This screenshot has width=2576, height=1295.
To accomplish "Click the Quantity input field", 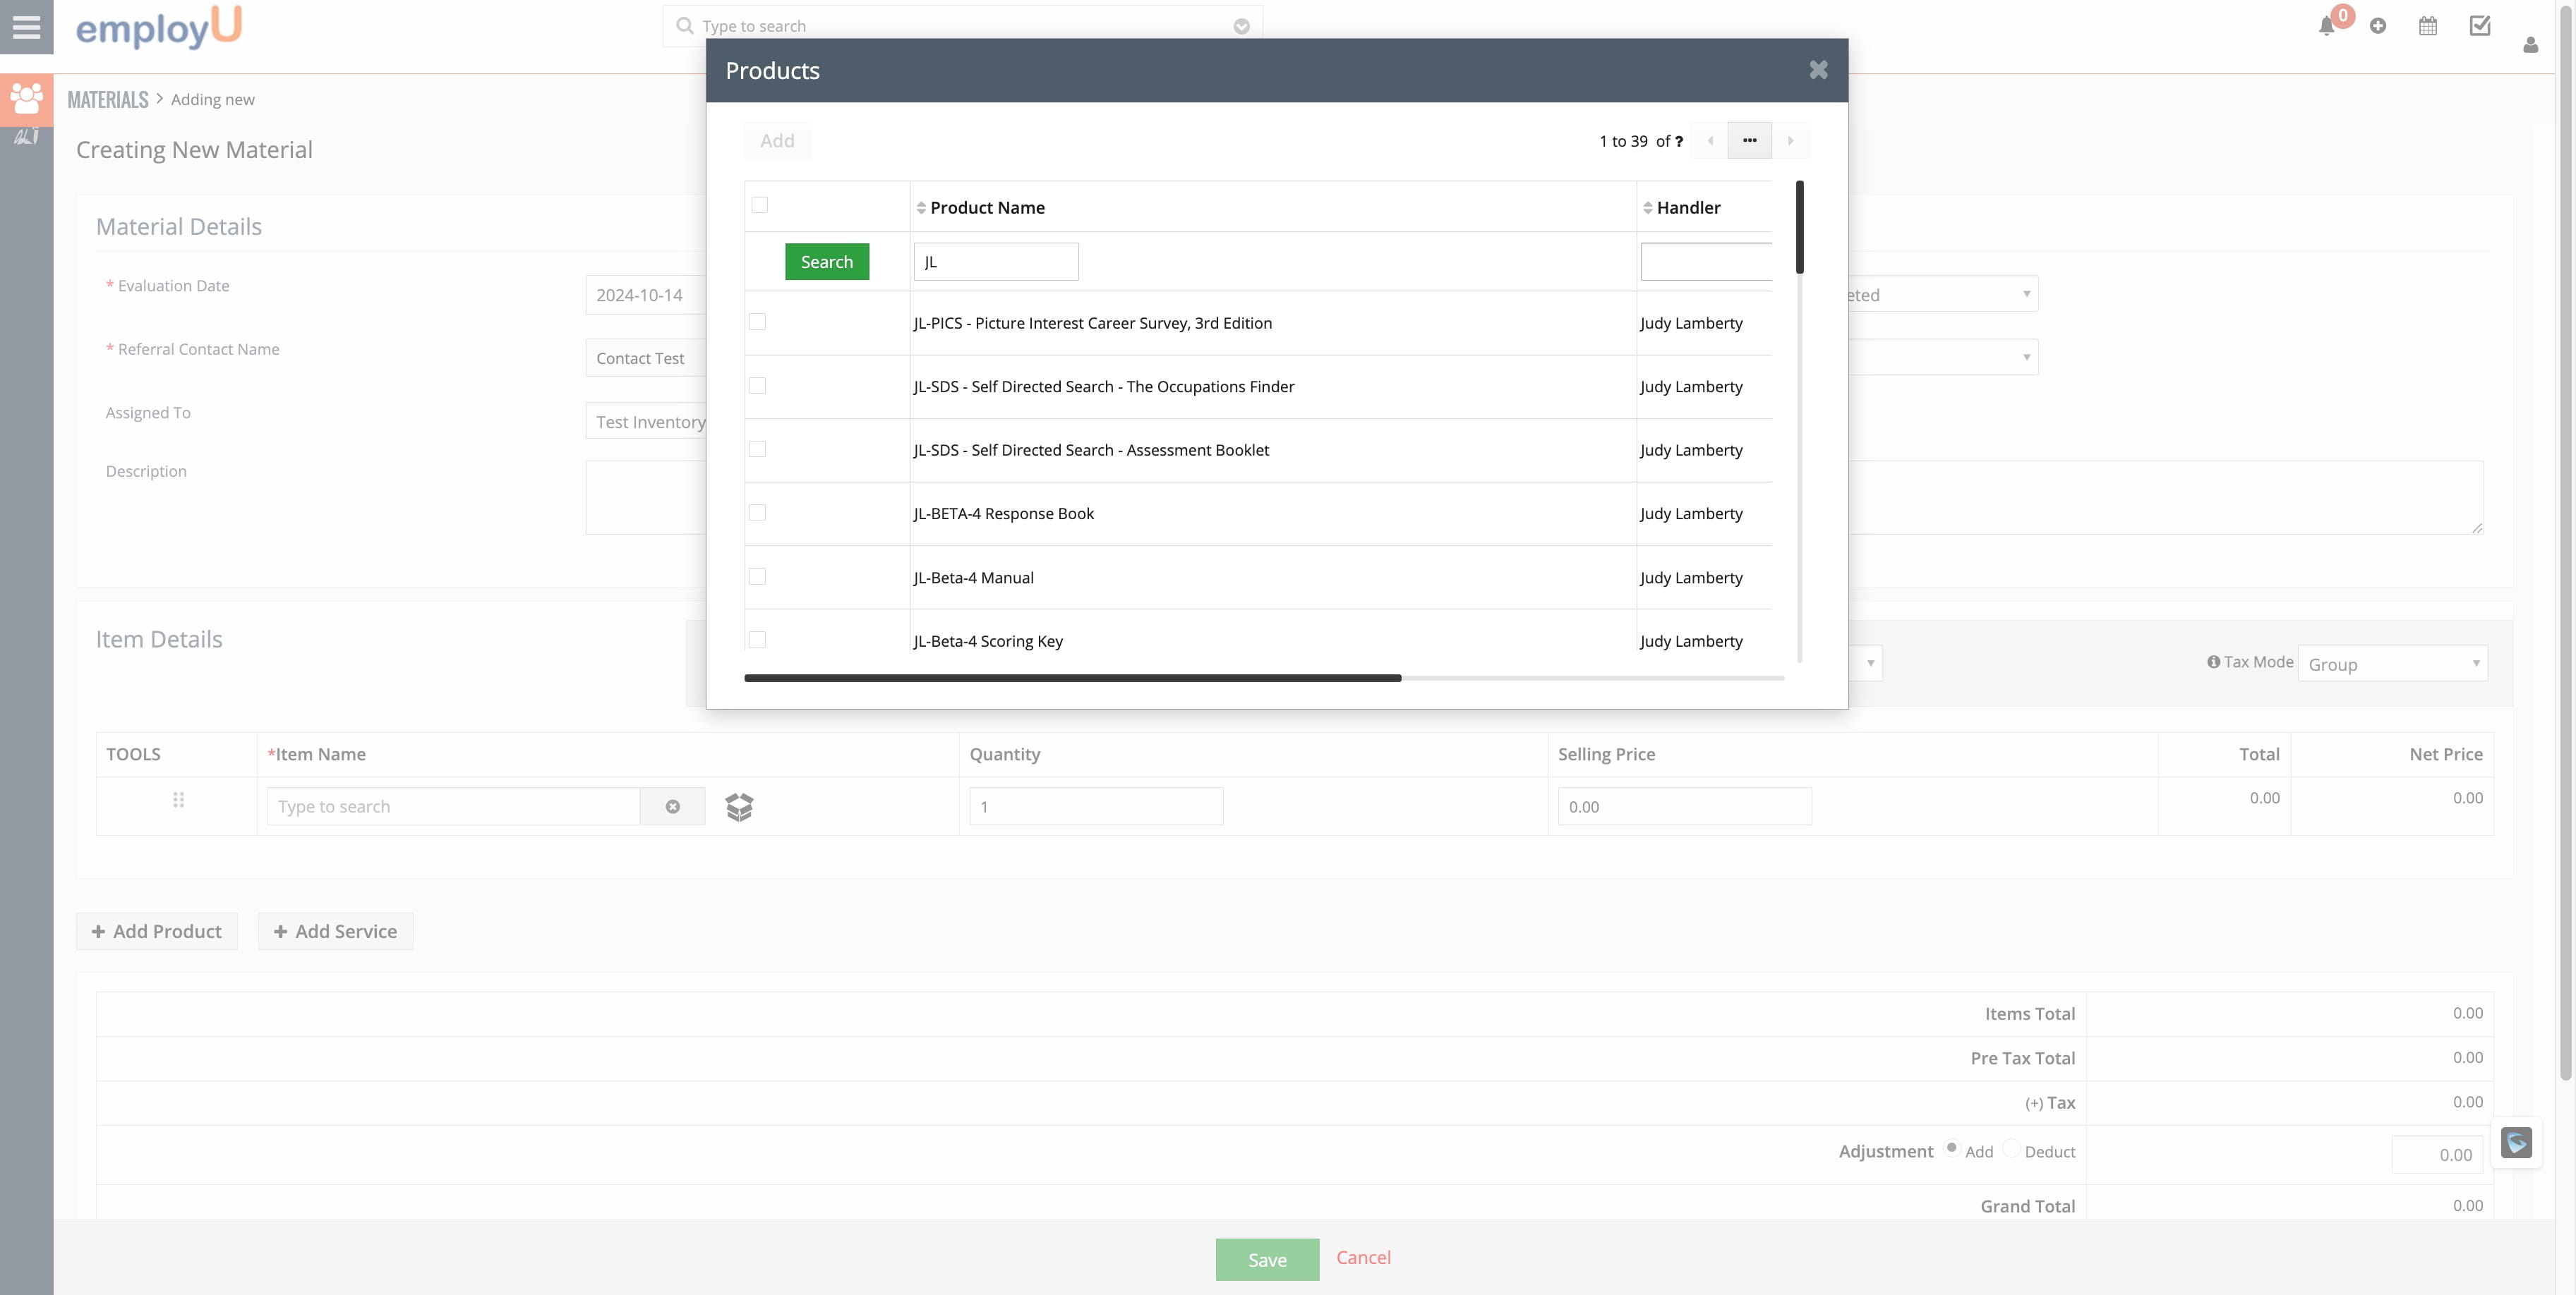I will point(1096,805).
